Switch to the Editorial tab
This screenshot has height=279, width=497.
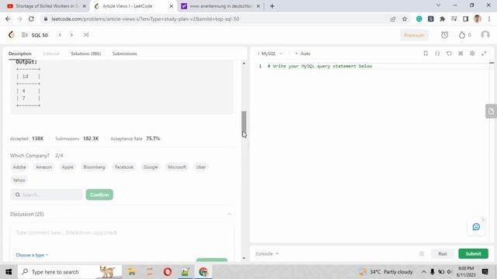pos(51,53)
